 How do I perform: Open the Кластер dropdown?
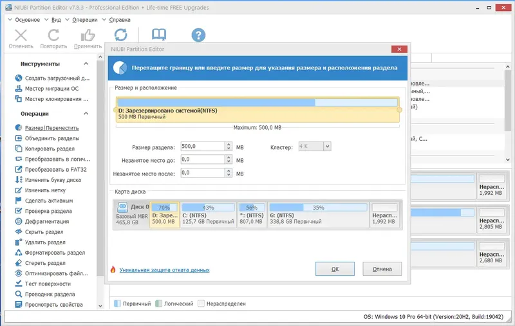[327, 147]
